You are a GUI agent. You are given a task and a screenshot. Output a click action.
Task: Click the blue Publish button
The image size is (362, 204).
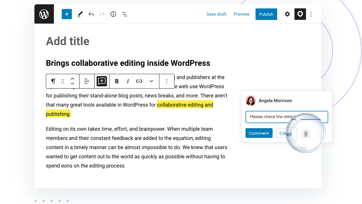point(266,14)
